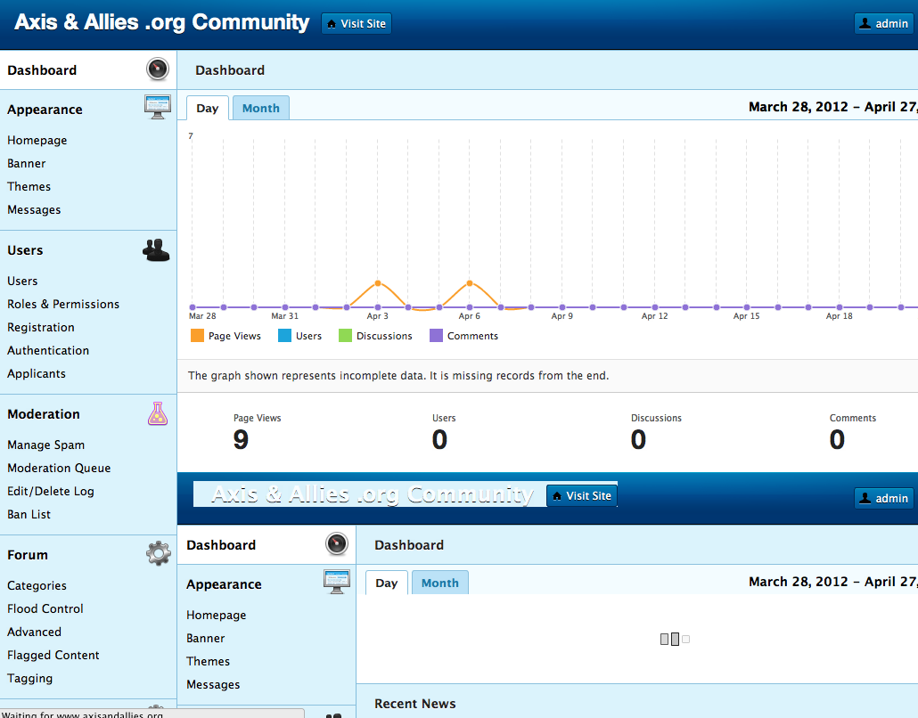Click the Comments total label

(x=852, y=418)
